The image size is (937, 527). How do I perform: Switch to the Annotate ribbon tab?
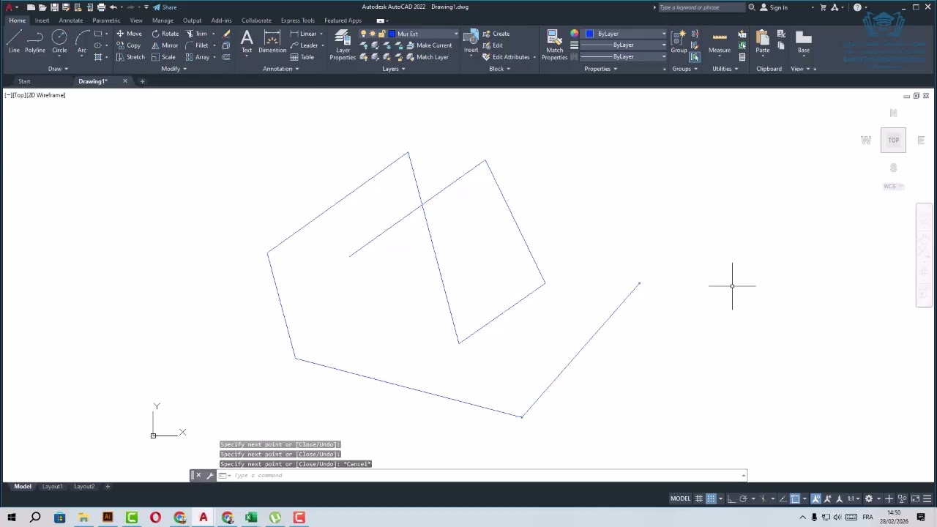71,20
